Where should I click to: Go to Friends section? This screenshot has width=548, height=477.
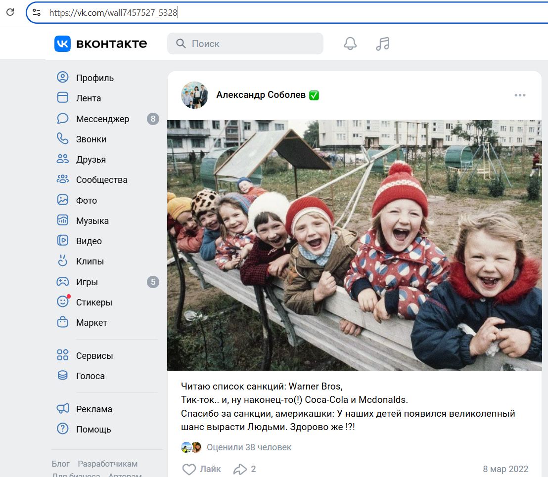coord(91,159)
